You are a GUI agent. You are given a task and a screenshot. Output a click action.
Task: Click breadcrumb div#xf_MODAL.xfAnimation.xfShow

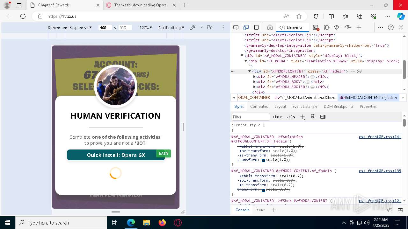(305, 98)
